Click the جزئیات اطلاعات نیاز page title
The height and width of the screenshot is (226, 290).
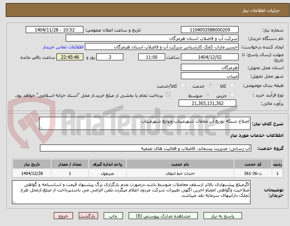click(261, 10)
